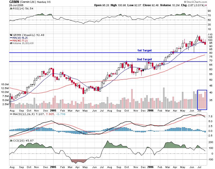Select the 28-Jul-2006 date label

point(16,5)
